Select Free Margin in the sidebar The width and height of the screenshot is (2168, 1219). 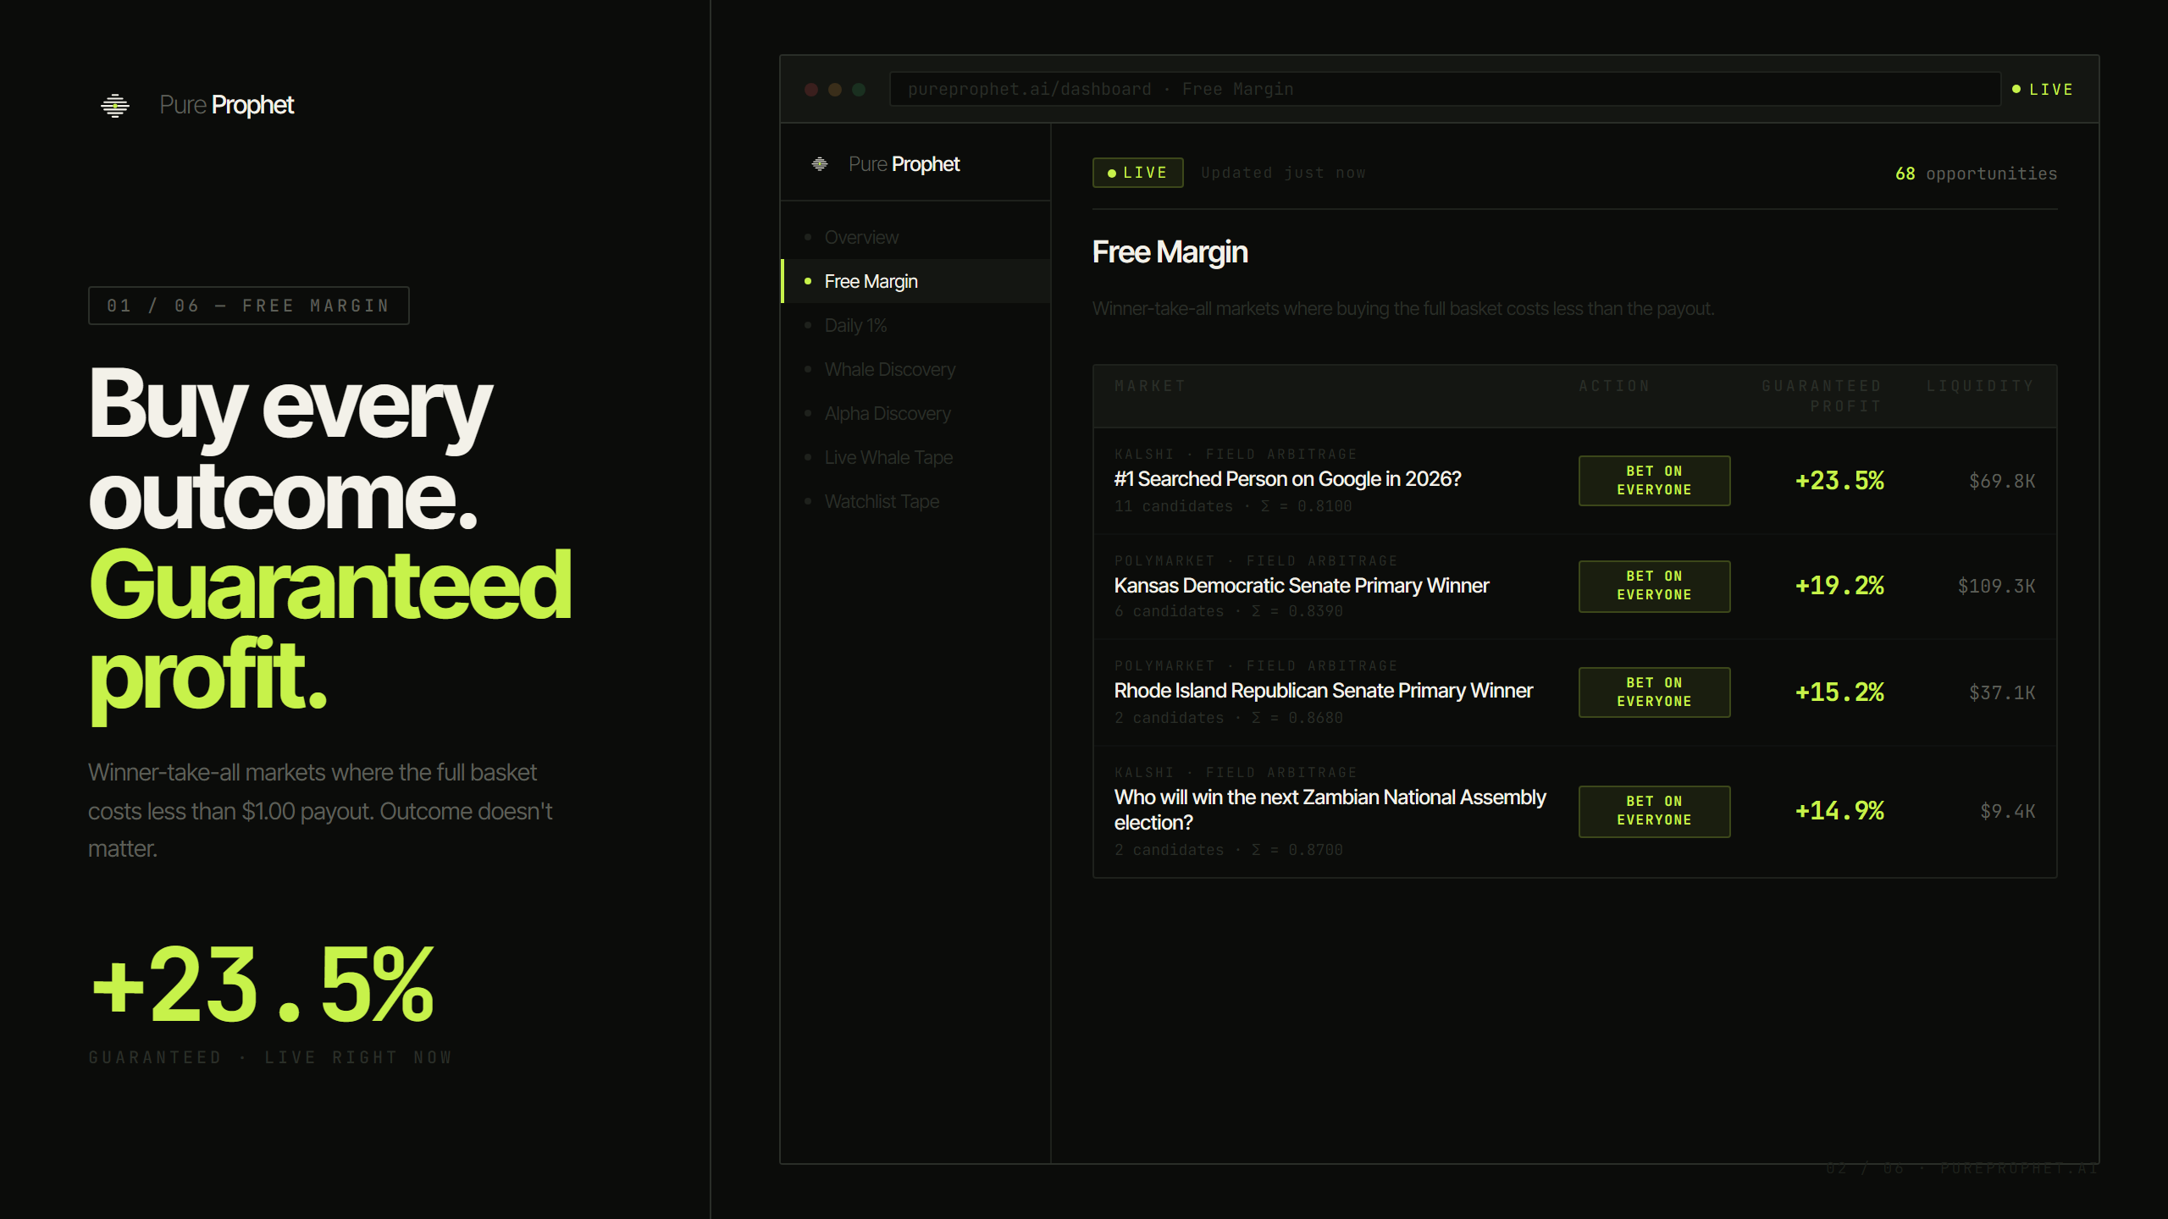click(871, 282)
